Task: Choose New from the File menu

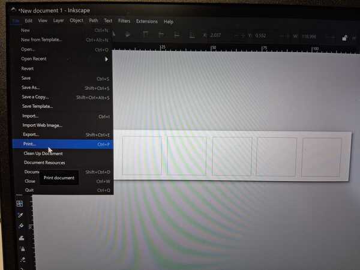Action: pos(62,31)
